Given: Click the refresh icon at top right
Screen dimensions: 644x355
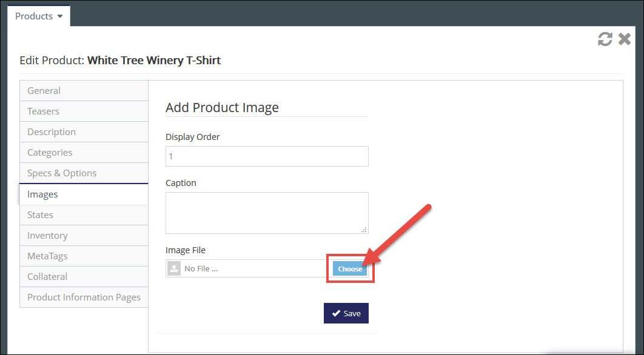Looking at the screenshot, I should coord(605,39).
